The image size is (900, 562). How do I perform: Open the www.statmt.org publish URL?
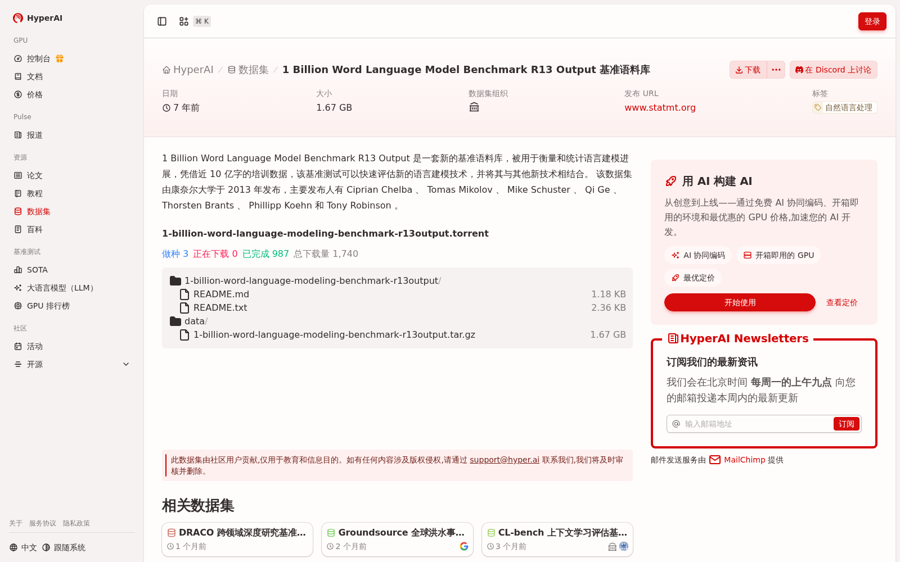pyautogui.click(x=660, y=107)
